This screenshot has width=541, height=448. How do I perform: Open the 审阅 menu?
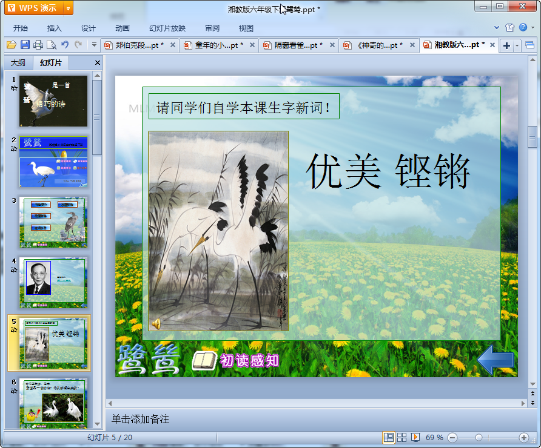point(212,28)
